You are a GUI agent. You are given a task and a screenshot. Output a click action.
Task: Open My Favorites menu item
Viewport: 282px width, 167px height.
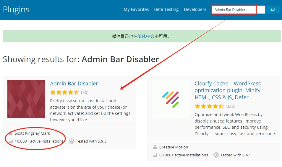tap(136, 9)
